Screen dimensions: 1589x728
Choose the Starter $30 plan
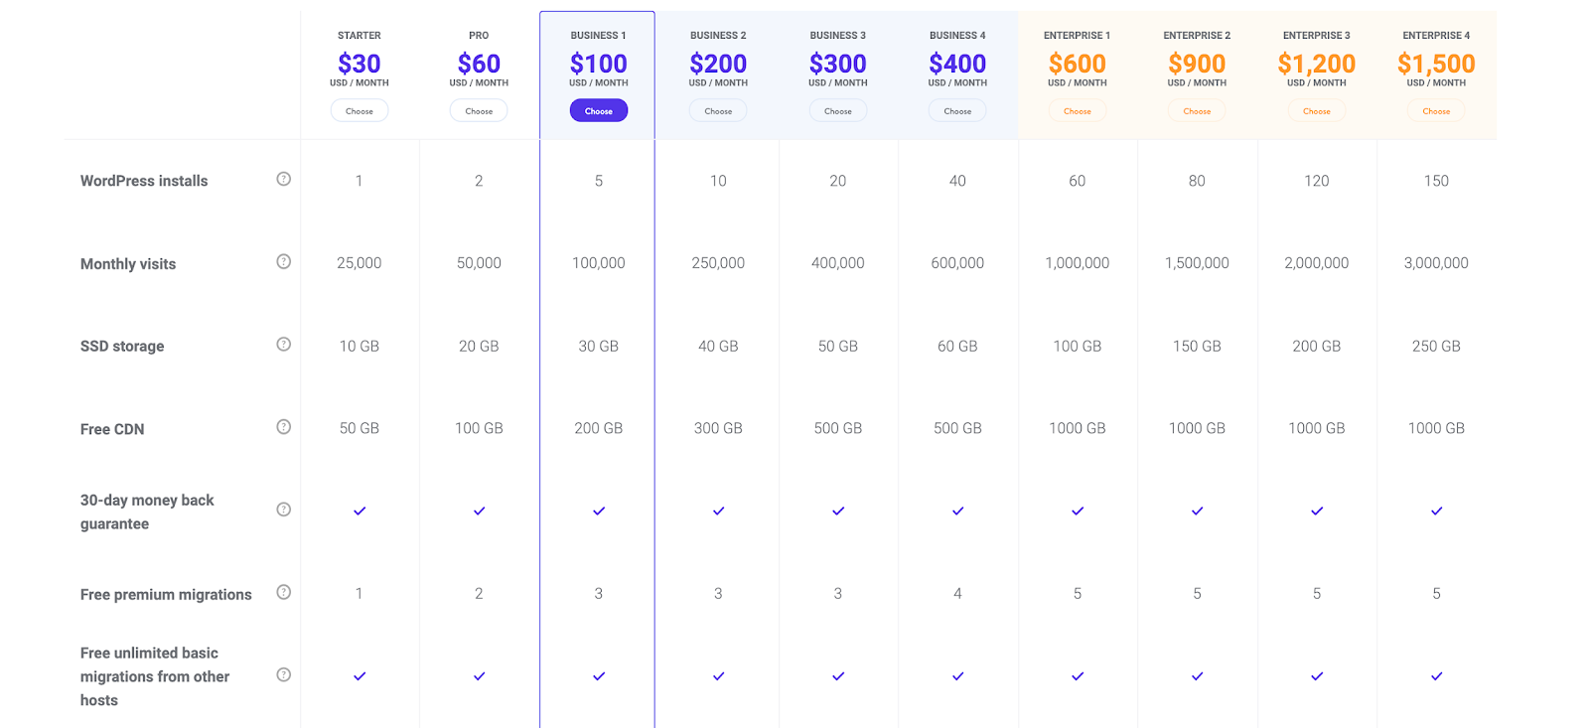[x=360, y=111]
